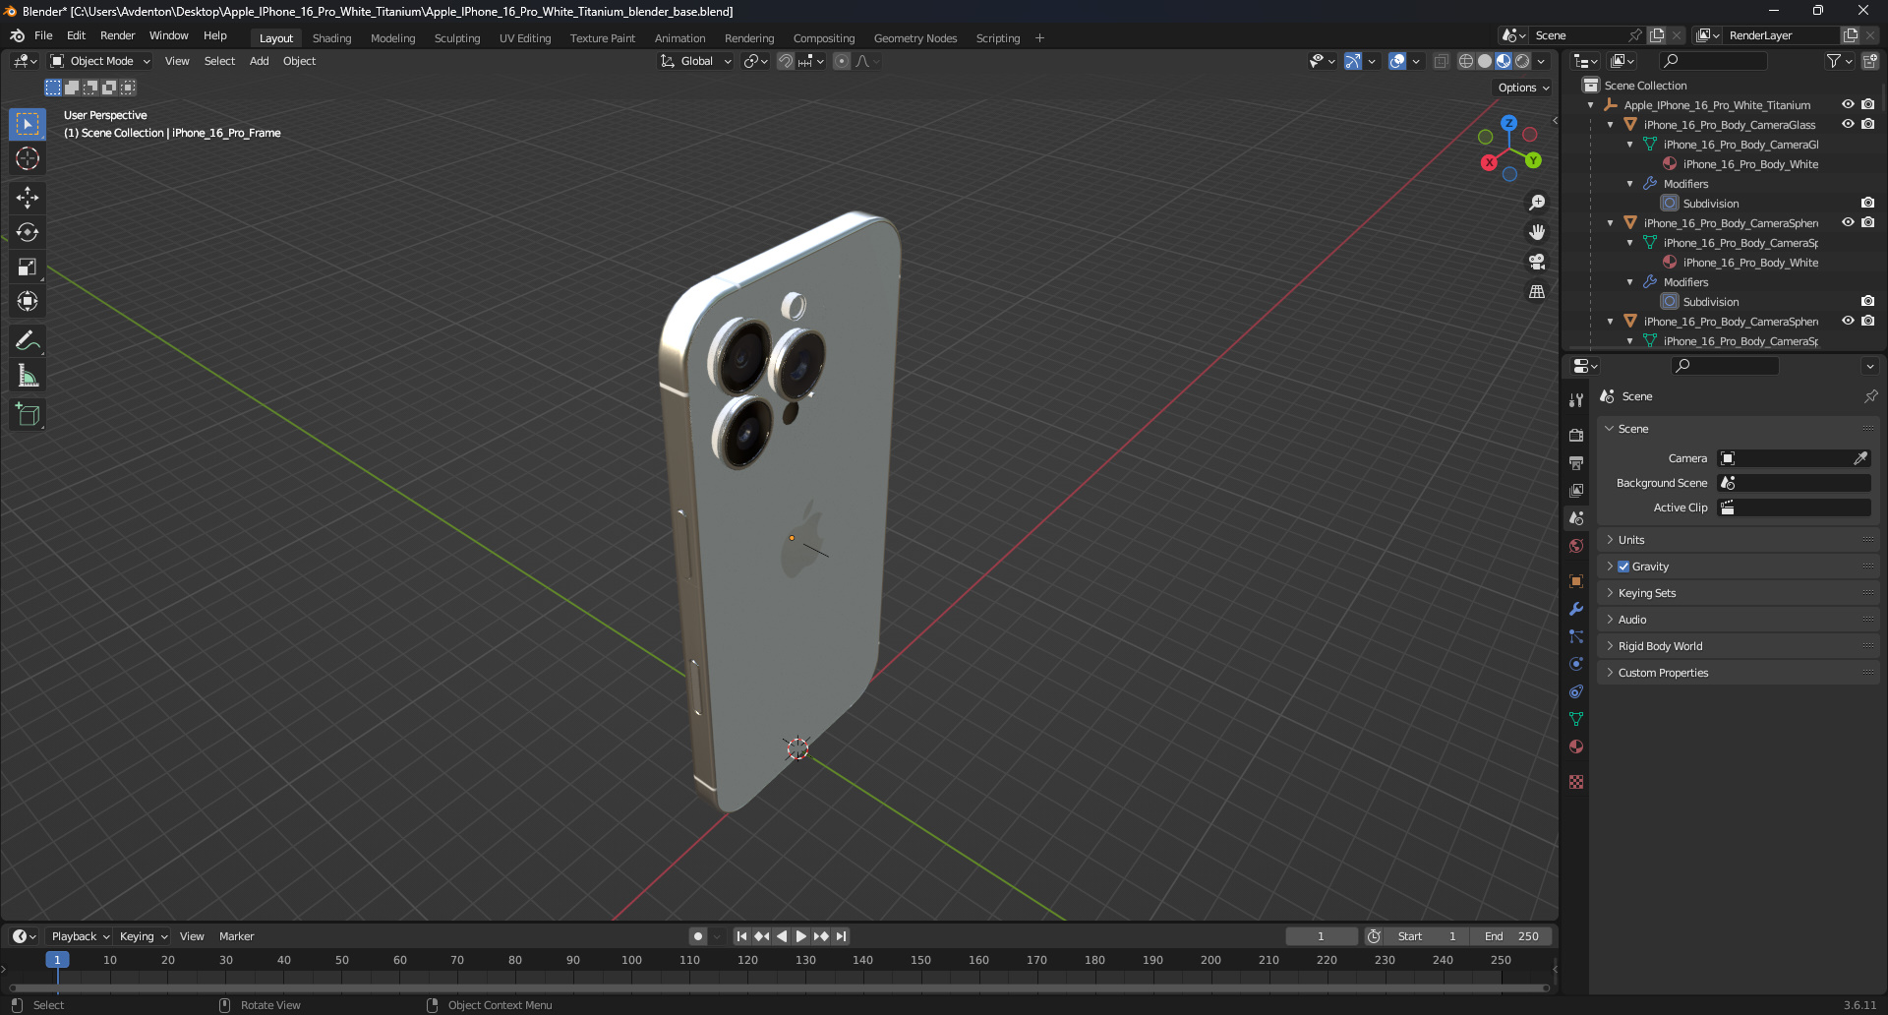Click the outliner search field
1888x1015 pixels.
tap(1713, 61)
